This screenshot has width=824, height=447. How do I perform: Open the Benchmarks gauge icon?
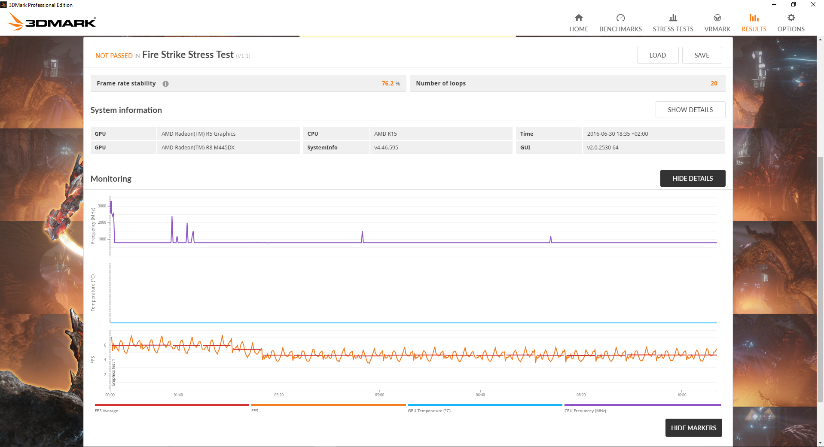pos(620,18)
